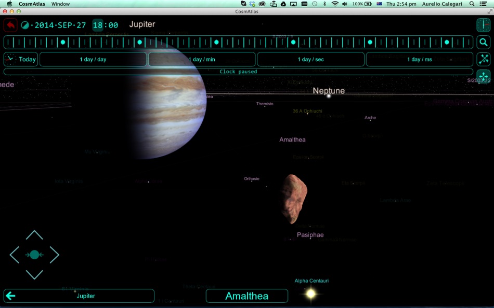
Task: Open Spotlight search in menu bar
Action: pyautogui.click(x=472, y=4)
